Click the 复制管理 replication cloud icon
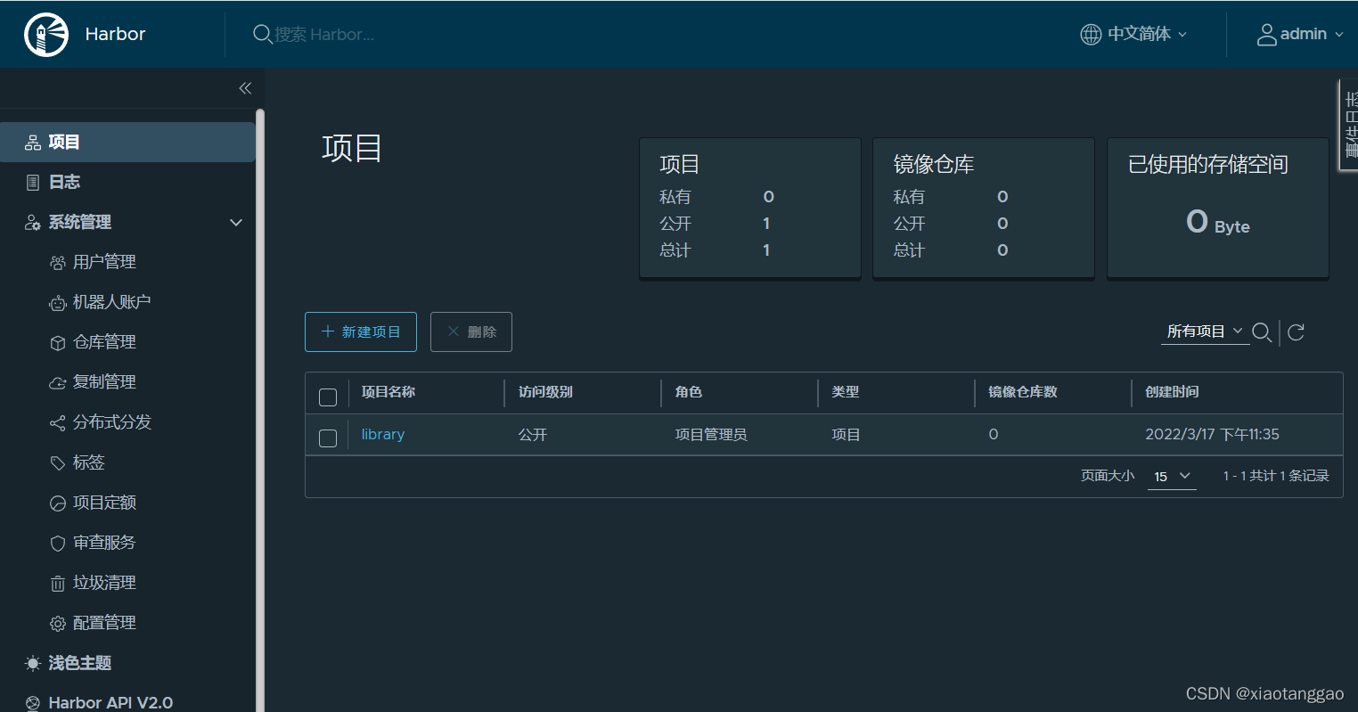This screenshot has height=712, width=1358. pyautogui.click(x=58, y=383)
